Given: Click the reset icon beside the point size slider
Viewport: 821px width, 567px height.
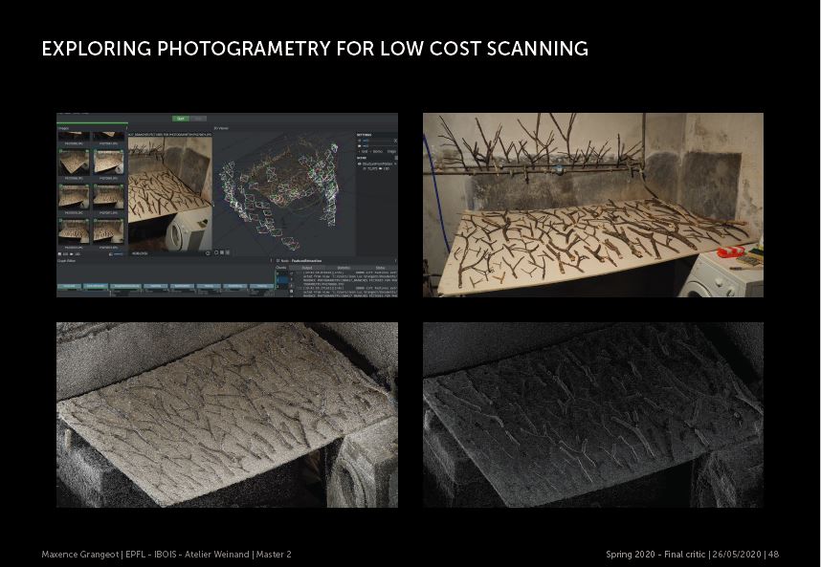Looking at the screenshot, I should pos(393,141).
